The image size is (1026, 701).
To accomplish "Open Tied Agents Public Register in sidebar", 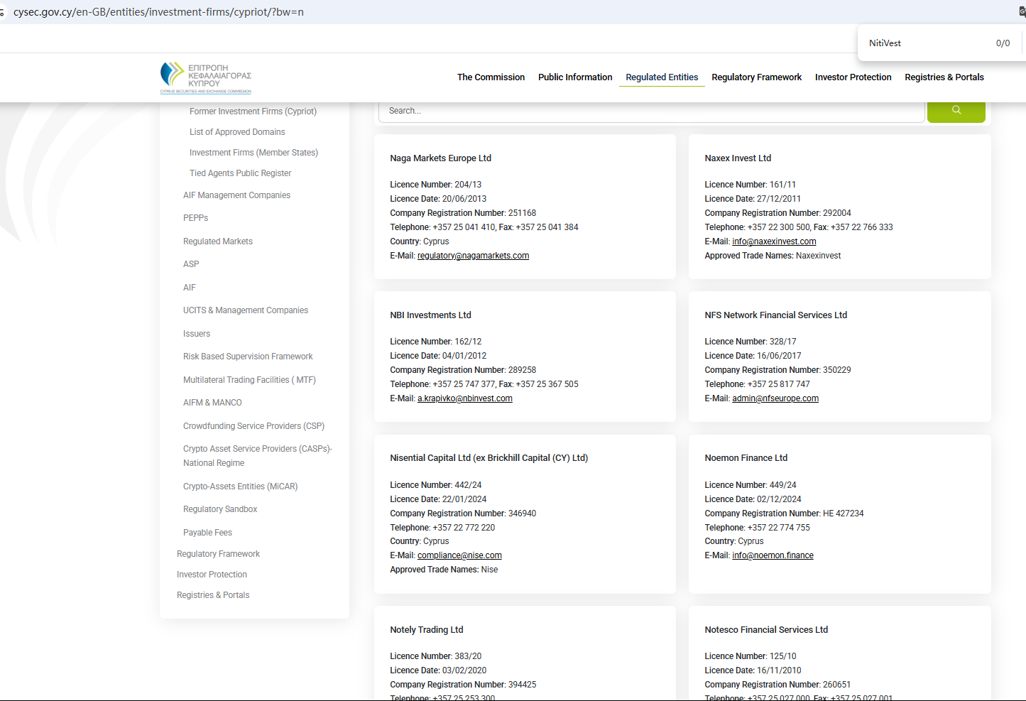I will click(240, 173).
